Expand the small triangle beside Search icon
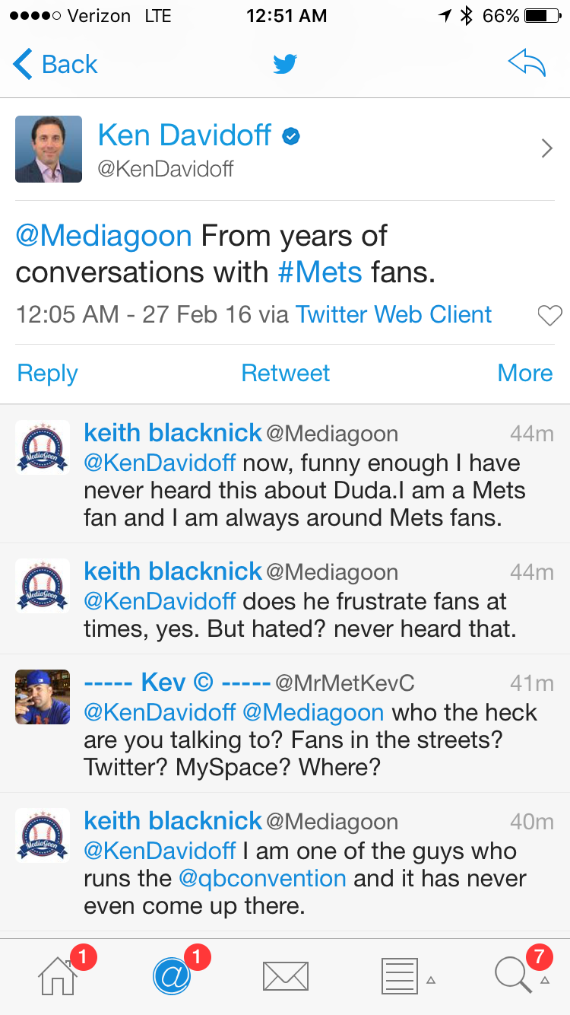Screen dimensions: 570x1015 [x=545, y=980]
